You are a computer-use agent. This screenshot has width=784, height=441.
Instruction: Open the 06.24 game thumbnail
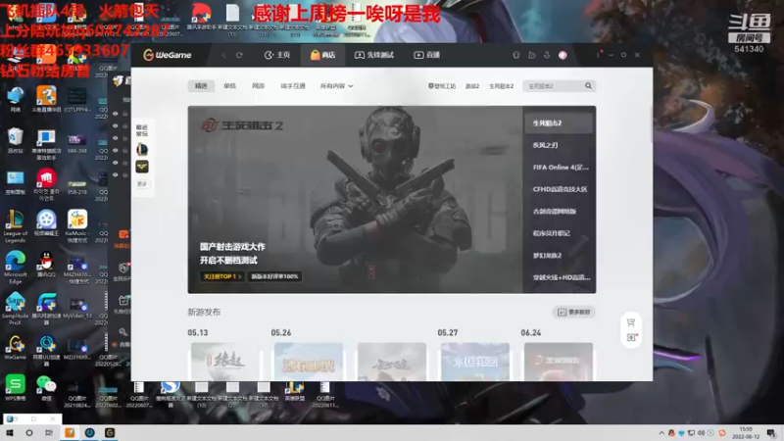tap(559, 362)
